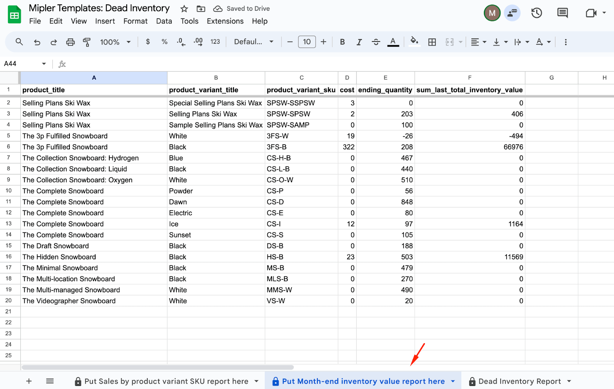Open the fill color picker

pos(414,42)
